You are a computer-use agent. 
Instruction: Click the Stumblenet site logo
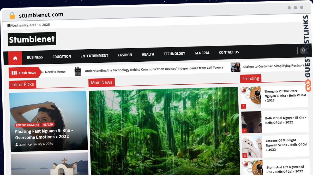(x=32, y=39)
